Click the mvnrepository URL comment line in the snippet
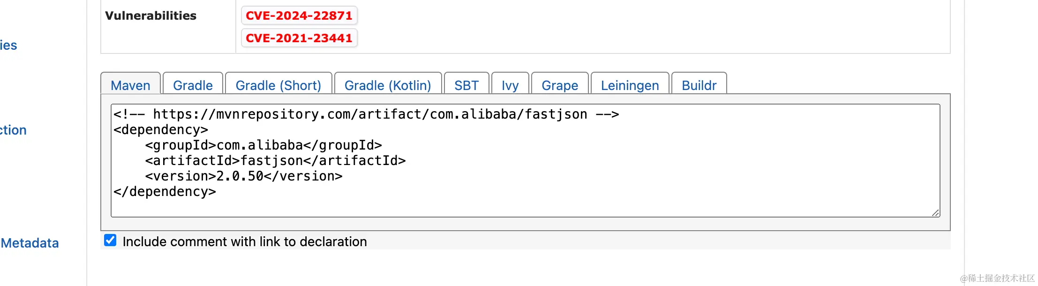This screenshot has width=1038, height=286. pyautogui.click(x=366, y=114)
